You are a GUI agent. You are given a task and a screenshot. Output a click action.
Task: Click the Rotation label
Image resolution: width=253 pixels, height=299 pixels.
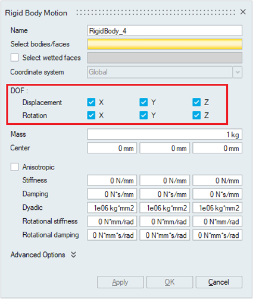[x=35, y=115]
